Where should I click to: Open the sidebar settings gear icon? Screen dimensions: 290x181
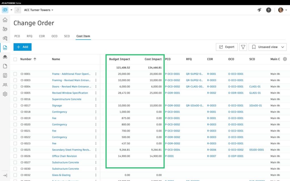[x=5, y=94]
